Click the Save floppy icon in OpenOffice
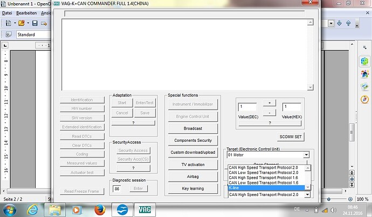 click(35, 23)
